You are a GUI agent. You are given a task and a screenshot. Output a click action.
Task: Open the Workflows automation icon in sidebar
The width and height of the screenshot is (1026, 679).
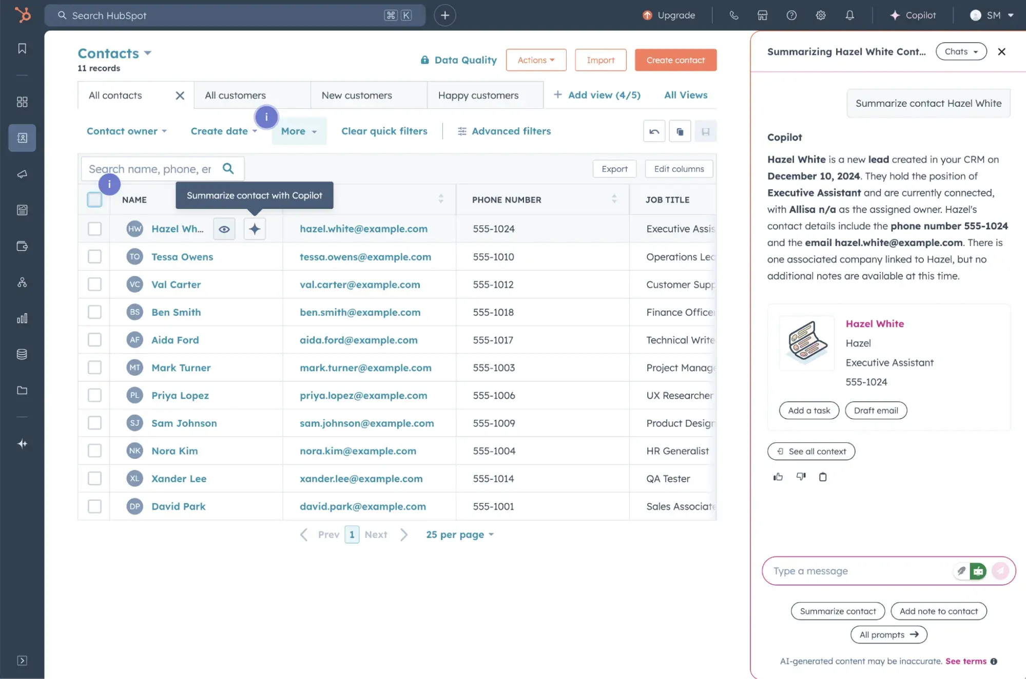pos(22,282)
